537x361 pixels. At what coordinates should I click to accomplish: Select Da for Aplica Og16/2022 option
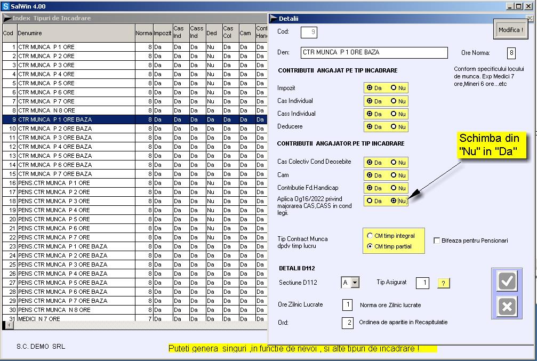[369, 201]
